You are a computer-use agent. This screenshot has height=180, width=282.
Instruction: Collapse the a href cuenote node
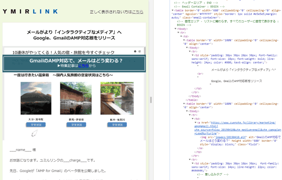point(196,122)
